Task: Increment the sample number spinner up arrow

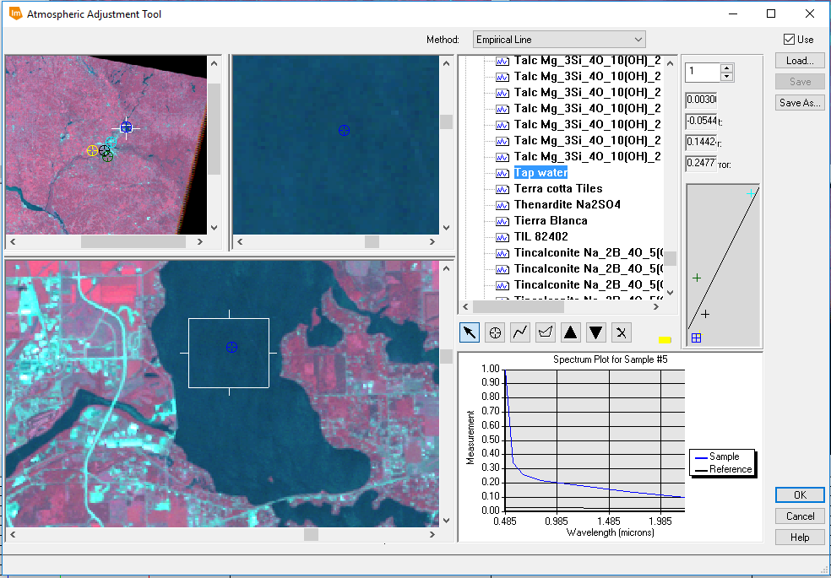Action: pos(728,68)
